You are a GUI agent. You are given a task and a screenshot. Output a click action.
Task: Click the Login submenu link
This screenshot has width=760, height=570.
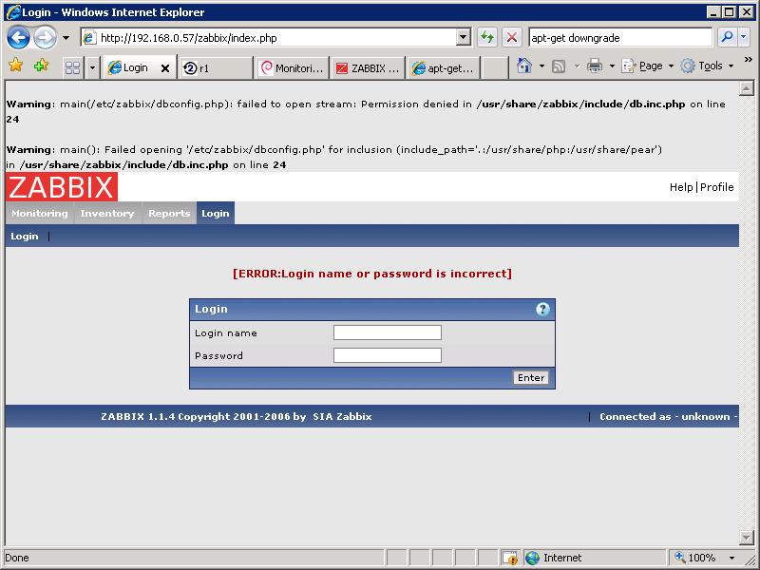click(x=25, y=236)
